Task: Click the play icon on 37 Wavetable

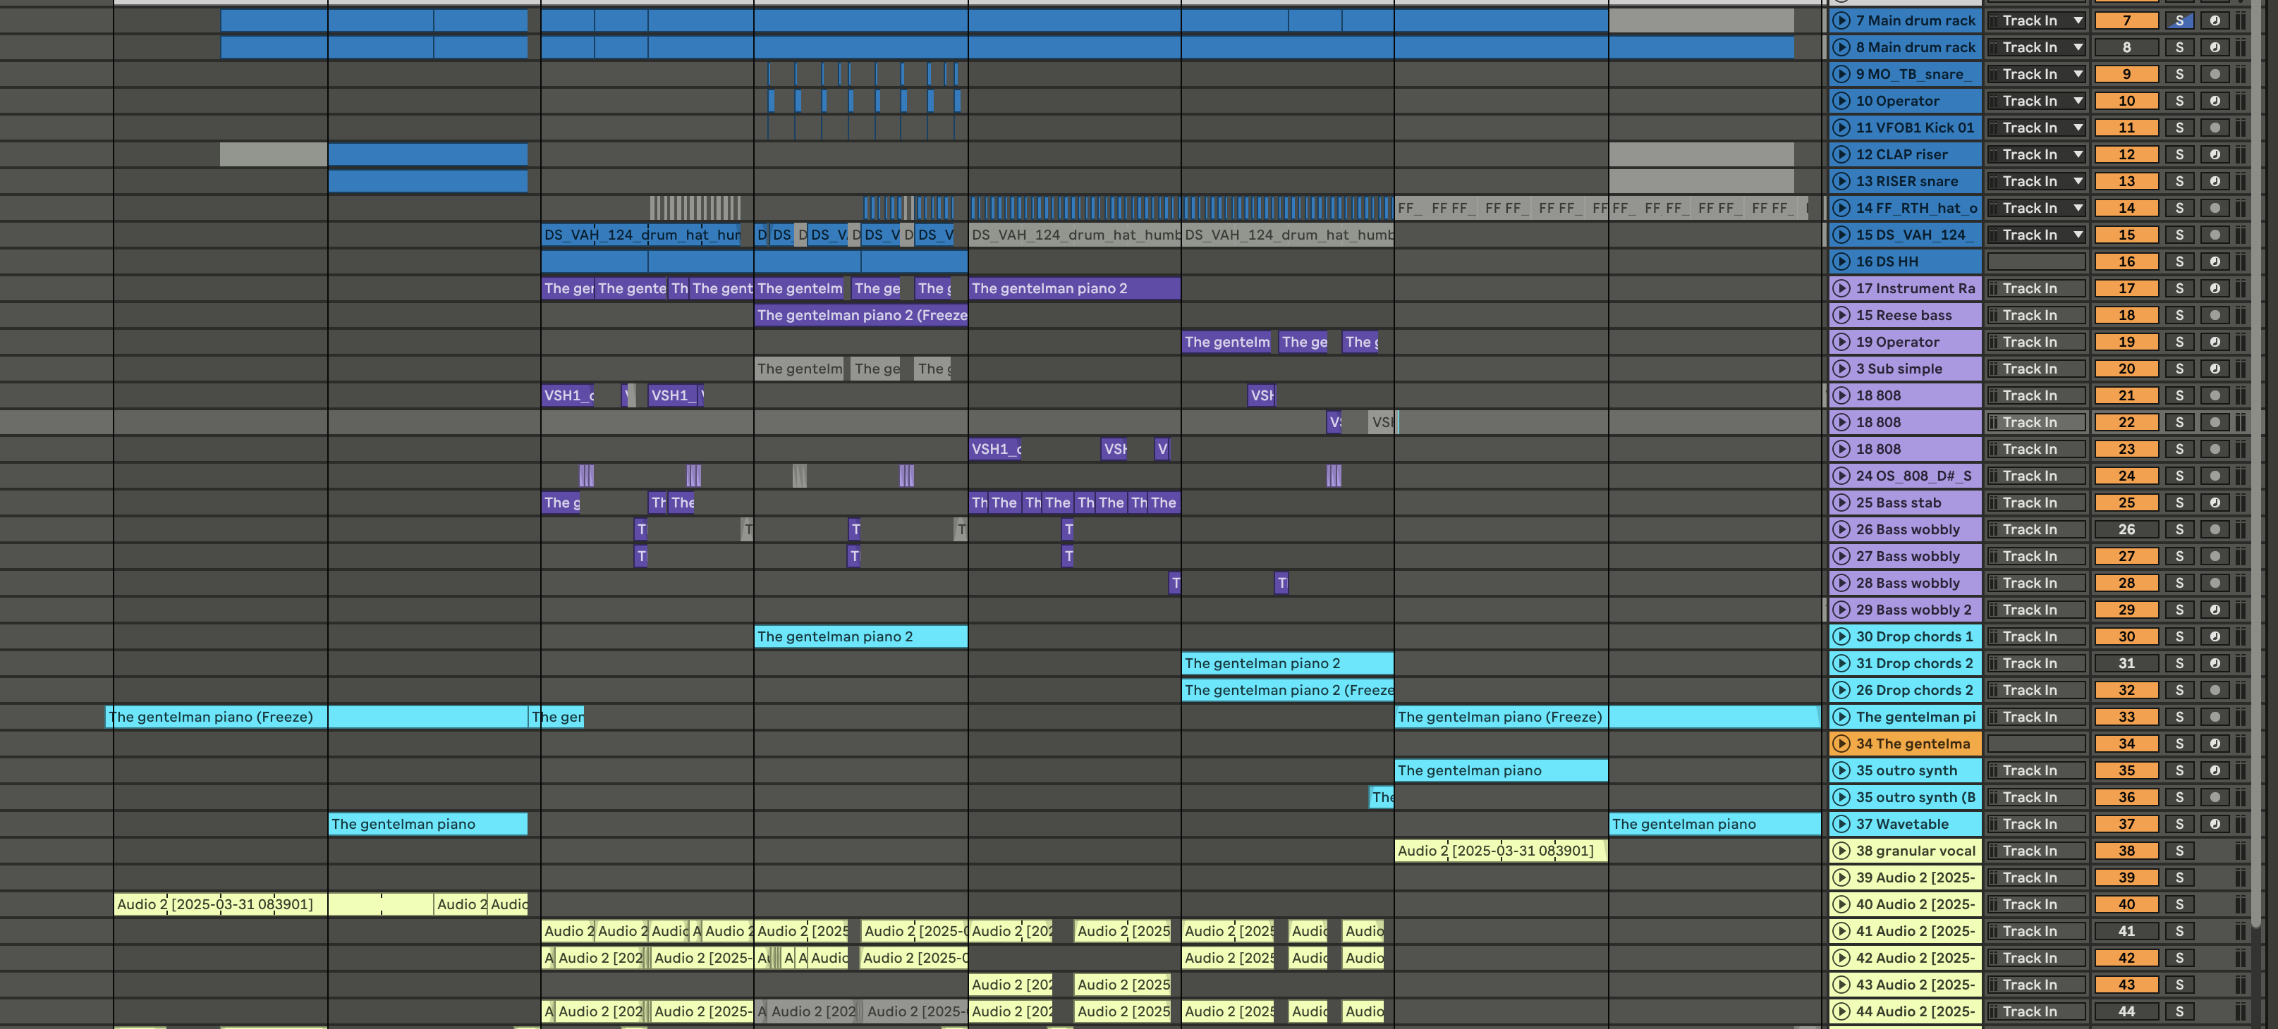Action: pos(1842,824)
